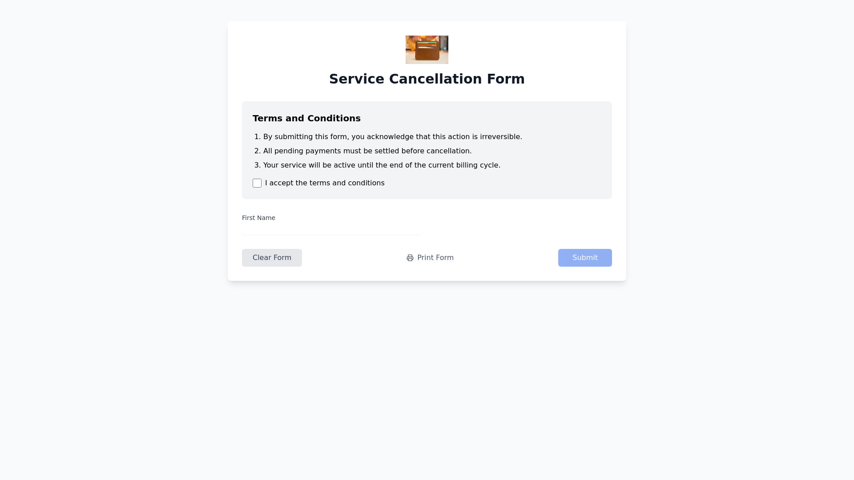The height and width of the screenshot is (480, 854).
Task: Tick the accept terms checkbox
Action: point(257,183)
